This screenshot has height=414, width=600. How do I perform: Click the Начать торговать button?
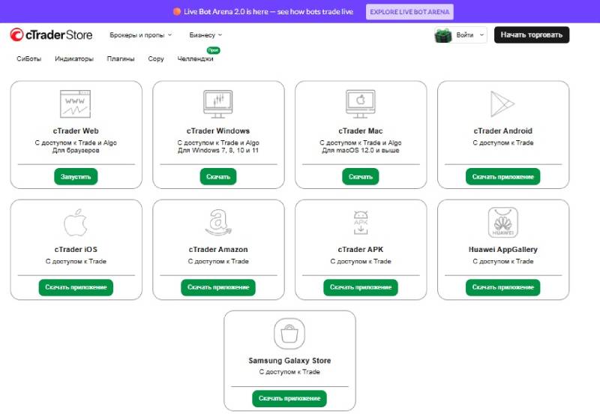click(532, 34)
